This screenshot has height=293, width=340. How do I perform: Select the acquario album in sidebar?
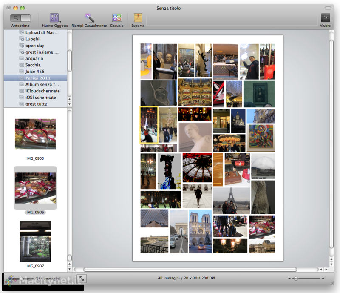34,58
